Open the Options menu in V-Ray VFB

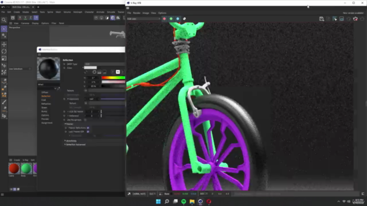coord(162,13)
